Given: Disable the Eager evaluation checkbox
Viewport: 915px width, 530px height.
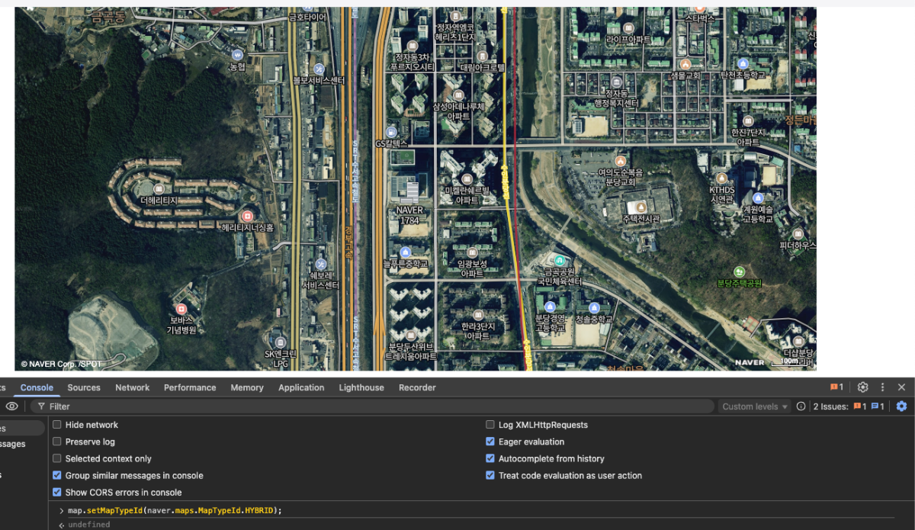Looking at the screenshot, I should [490, 442].
